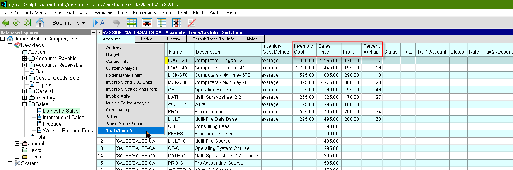
Task: Expand the Payroll folder node
Action: (17, 150)
